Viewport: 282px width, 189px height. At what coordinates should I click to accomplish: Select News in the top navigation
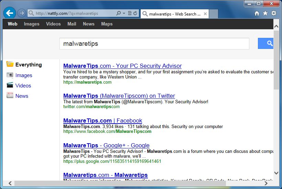click(x=89, y=24)
